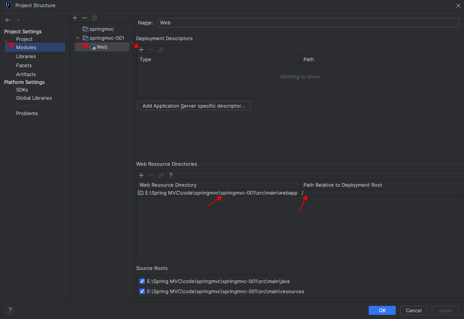Click the help button at bottom left
464x319 pixels.
tap(10, 310)
